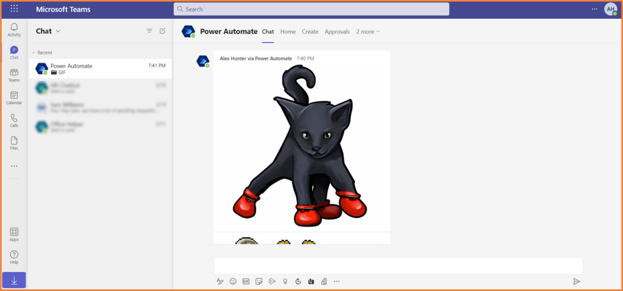623x291 pixels.
Task: Expand the Chat header dropdown
Action: pos(58,31)
